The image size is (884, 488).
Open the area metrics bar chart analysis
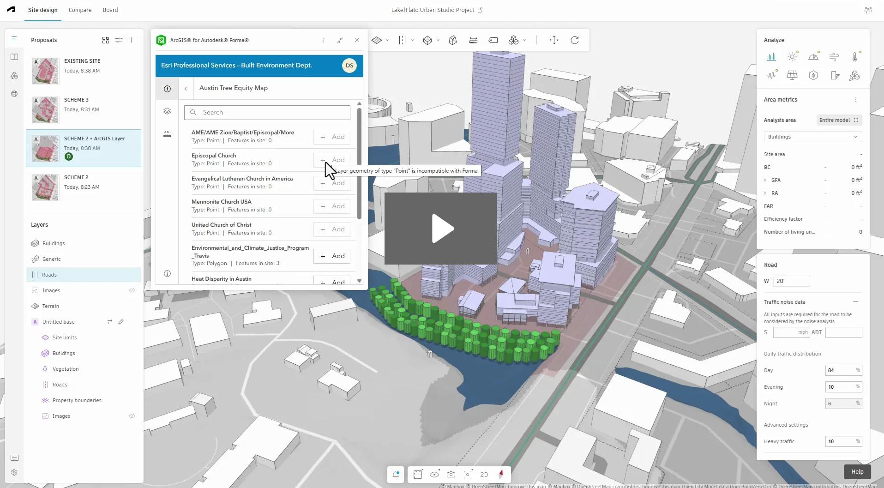(771, 57)
